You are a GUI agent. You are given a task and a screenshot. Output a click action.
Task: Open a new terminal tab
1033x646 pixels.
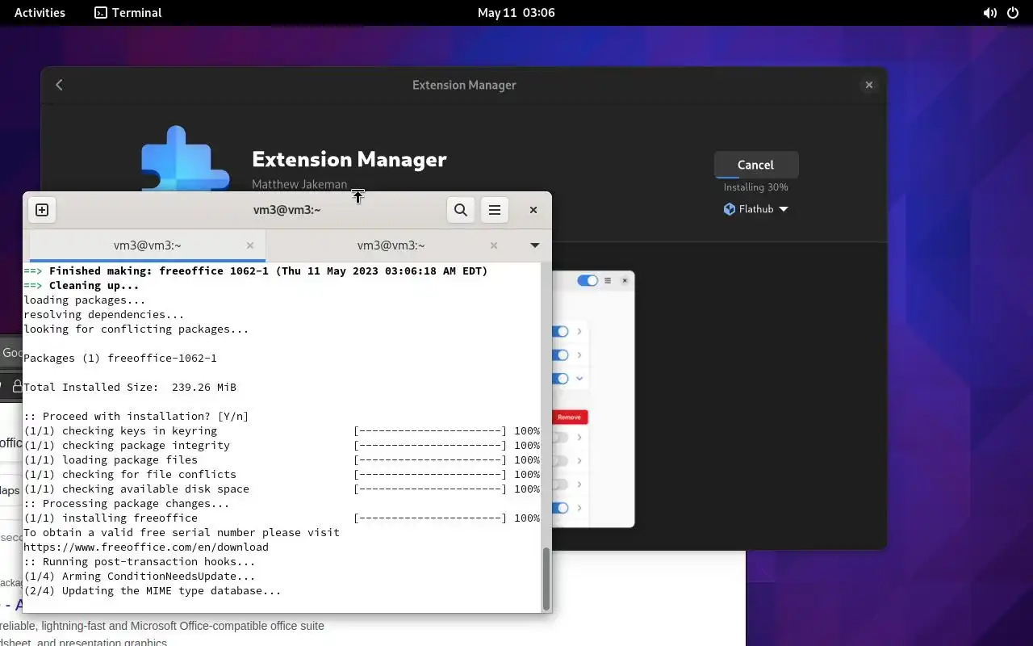click(x=42, y=210)
